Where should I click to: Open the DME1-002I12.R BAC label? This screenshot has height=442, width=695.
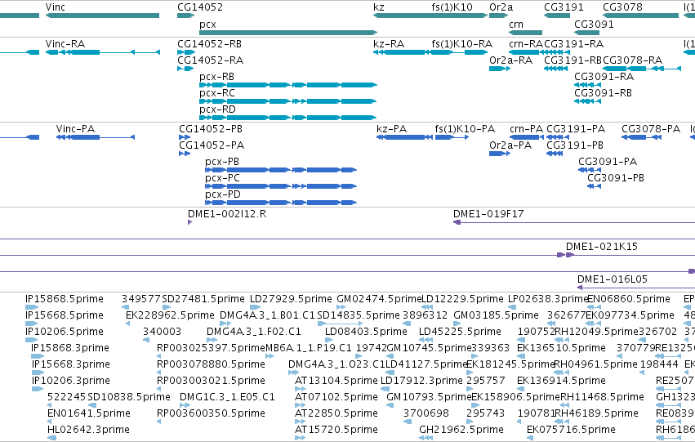point(227,214)
